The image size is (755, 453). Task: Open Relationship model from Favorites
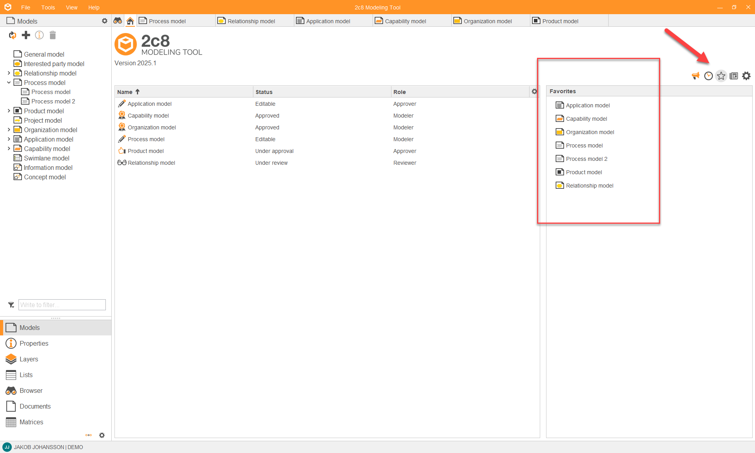(585, 186)
